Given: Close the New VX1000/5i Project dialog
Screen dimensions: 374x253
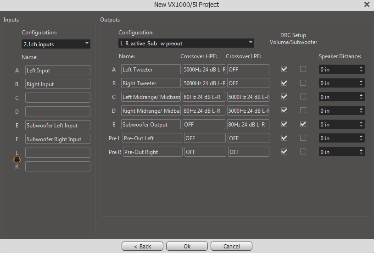Looking at the screenshot, I should tap(367, 5).
